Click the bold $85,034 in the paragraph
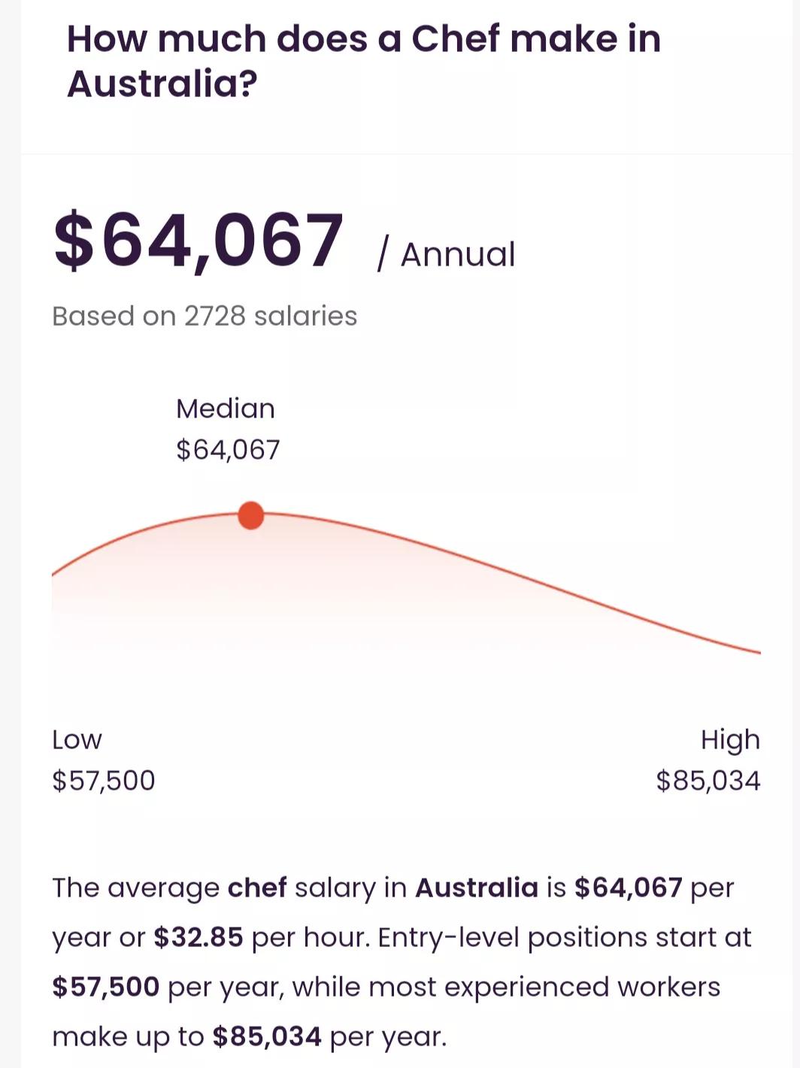This screenshot has height=1068, width=800. click(267, 1036)
